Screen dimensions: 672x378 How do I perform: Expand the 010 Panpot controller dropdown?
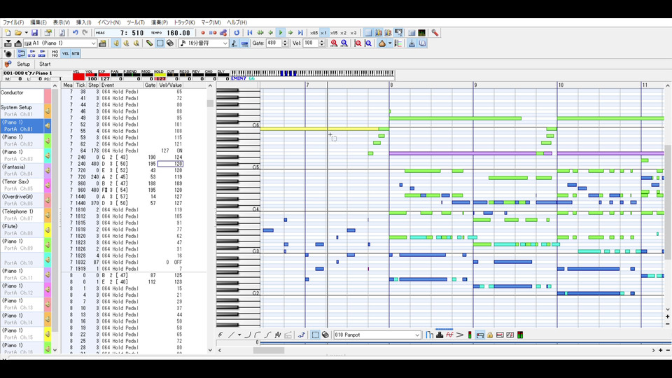coord(416,335)
